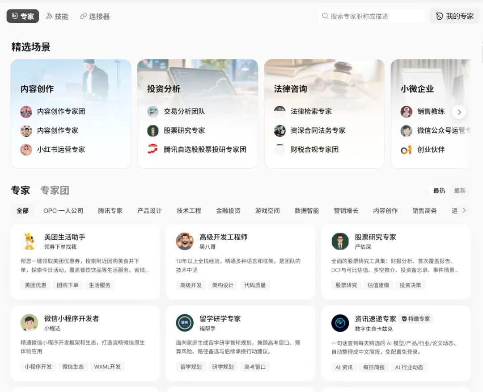
Task: Filter by OPC·一人公司 category
Action: click(64, 211)
